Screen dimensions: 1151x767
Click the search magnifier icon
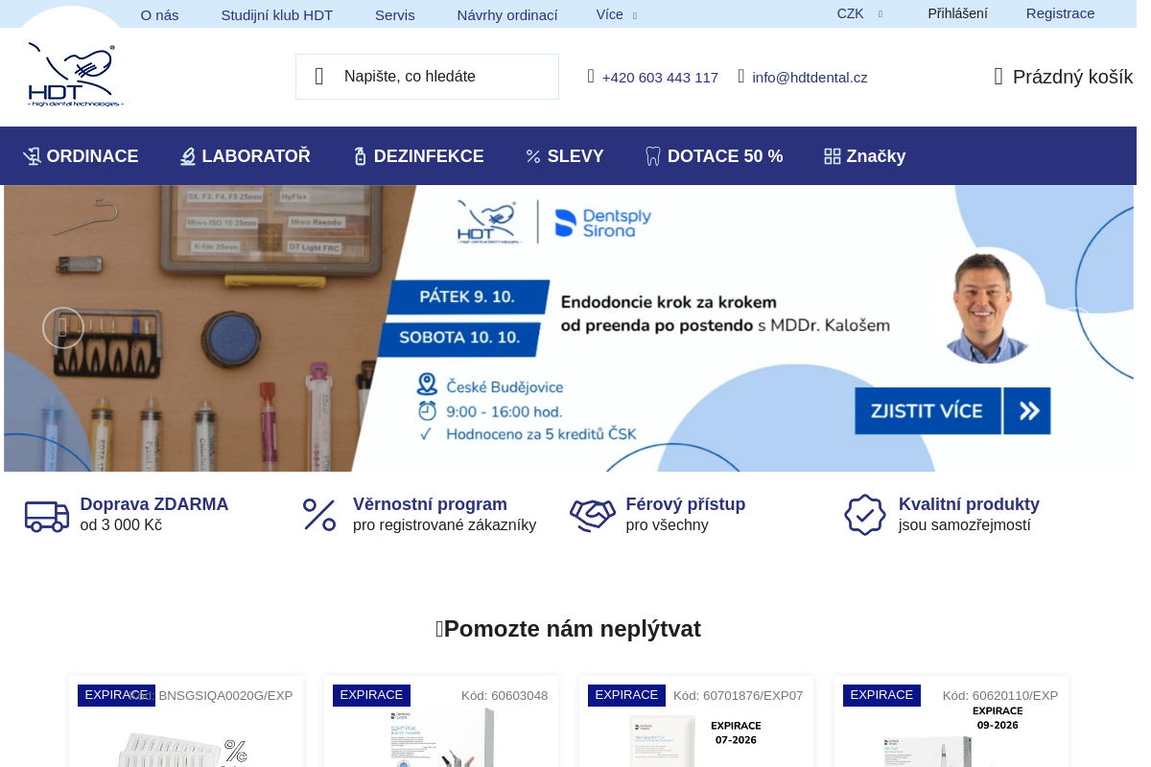coord(319,77)
